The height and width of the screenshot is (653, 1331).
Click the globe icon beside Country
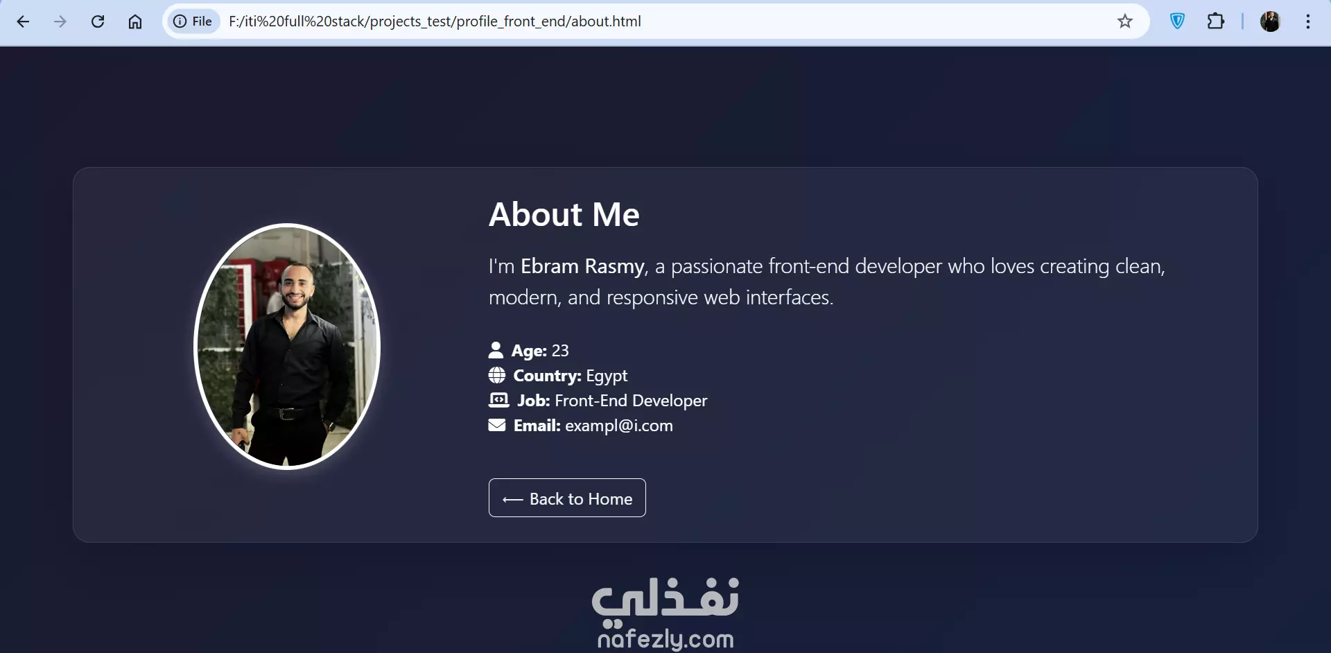[497, 375]
